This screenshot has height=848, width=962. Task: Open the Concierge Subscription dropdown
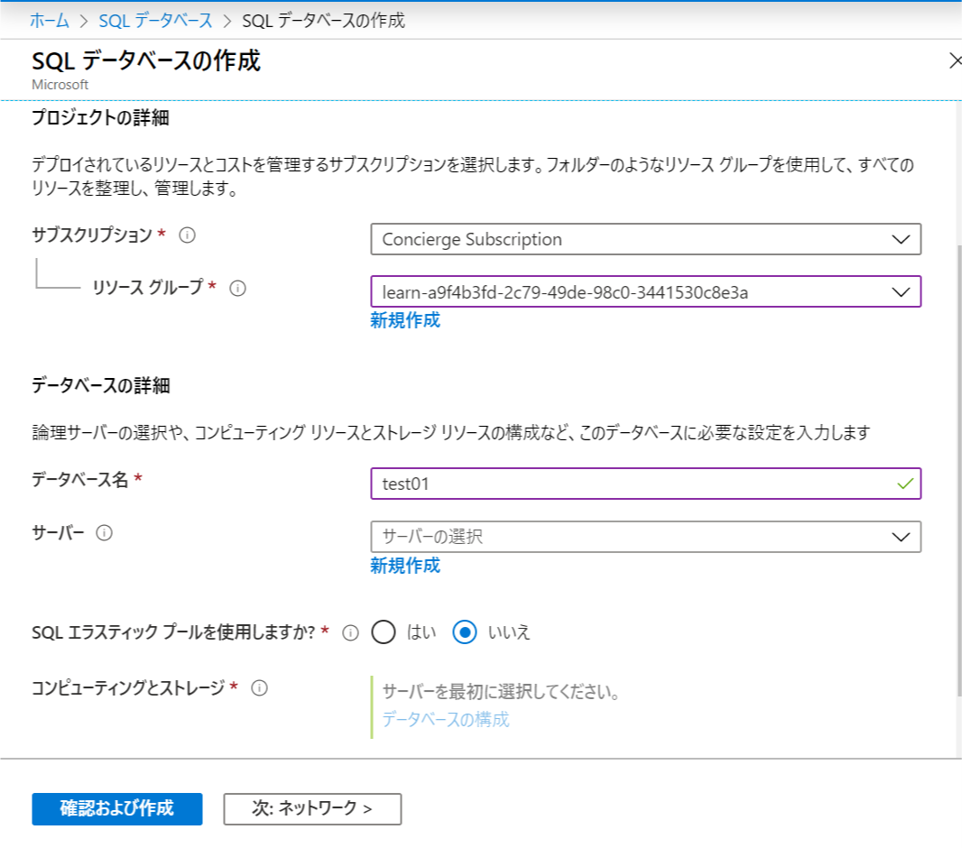(645, 239)
